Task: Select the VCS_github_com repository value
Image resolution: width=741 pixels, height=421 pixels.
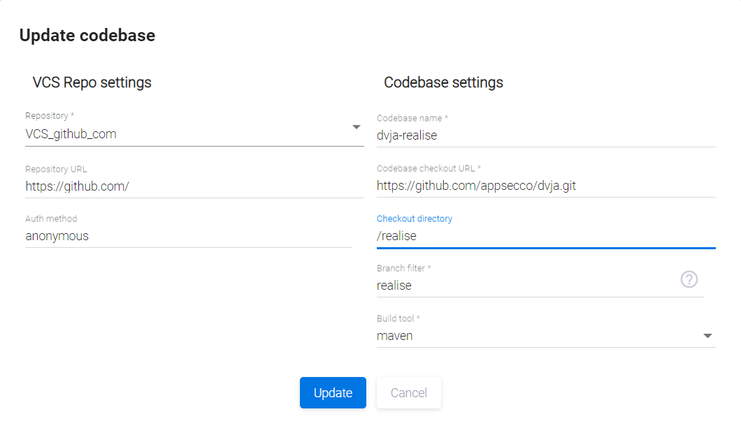Action: coord(71,134)
